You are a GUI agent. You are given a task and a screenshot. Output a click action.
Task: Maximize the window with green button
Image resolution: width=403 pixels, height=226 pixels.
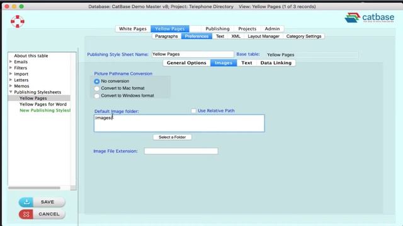tap(21, 6)
